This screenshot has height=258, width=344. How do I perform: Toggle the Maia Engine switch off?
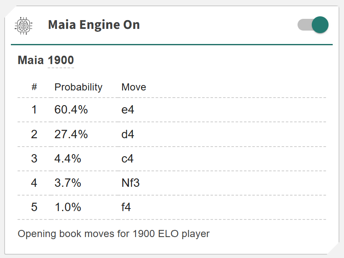[x=313, y=25]
